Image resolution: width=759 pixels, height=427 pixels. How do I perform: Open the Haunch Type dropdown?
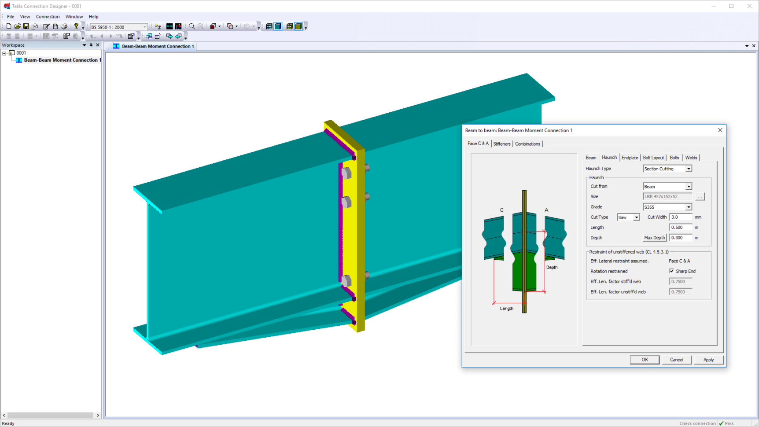tap(689, 169)
